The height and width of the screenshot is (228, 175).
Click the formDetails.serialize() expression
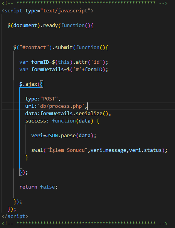pyautogui.click(x=74, y=113)
